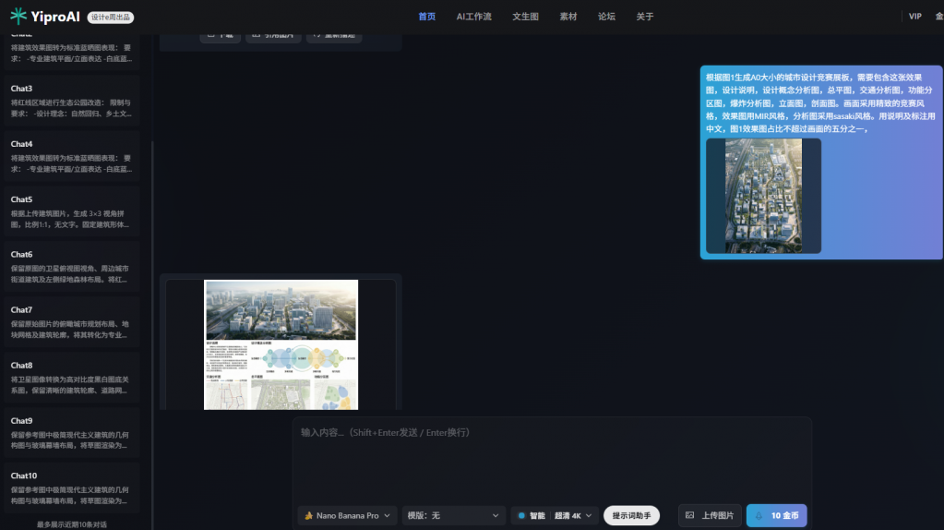Viewport: 944px width, 530px height.
Task: Open the generated competition board image
Action: [x=281, y=344]
